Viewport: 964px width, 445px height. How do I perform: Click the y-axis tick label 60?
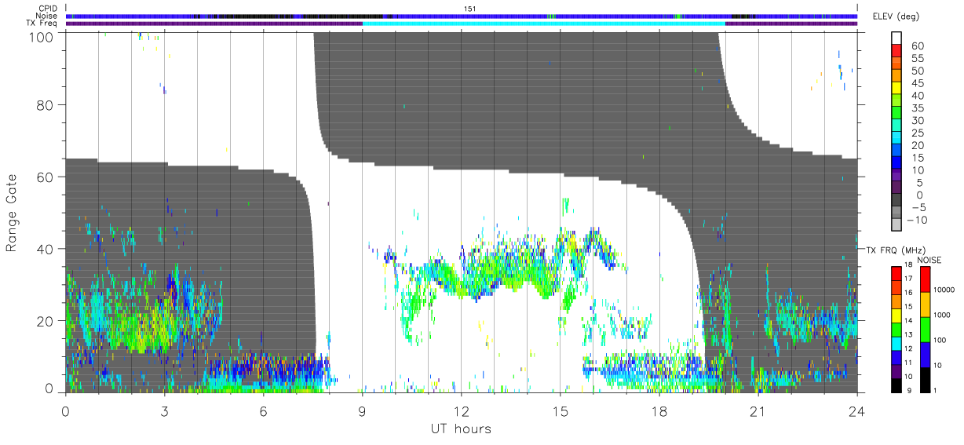[46, 177]
